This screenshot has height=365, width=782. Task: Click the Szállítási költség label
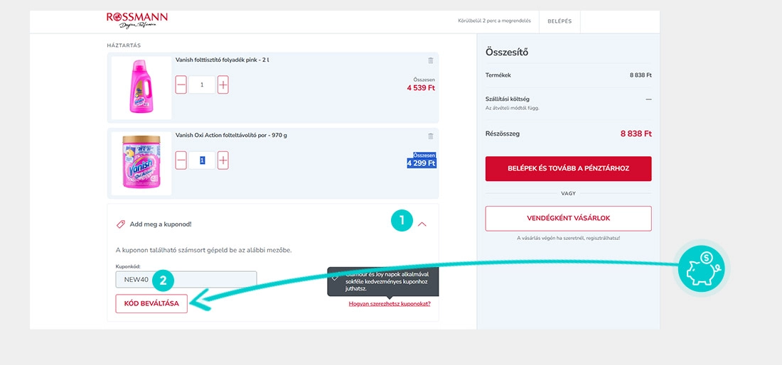[507, 99]
